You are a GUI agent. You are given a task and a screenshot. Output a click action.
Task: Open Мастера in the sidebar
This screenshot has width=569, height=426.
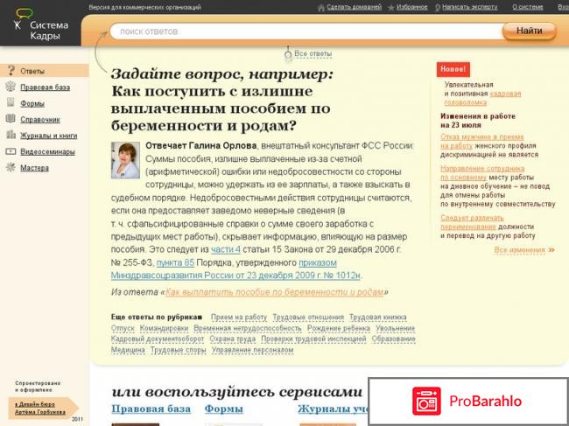point(34,168)
